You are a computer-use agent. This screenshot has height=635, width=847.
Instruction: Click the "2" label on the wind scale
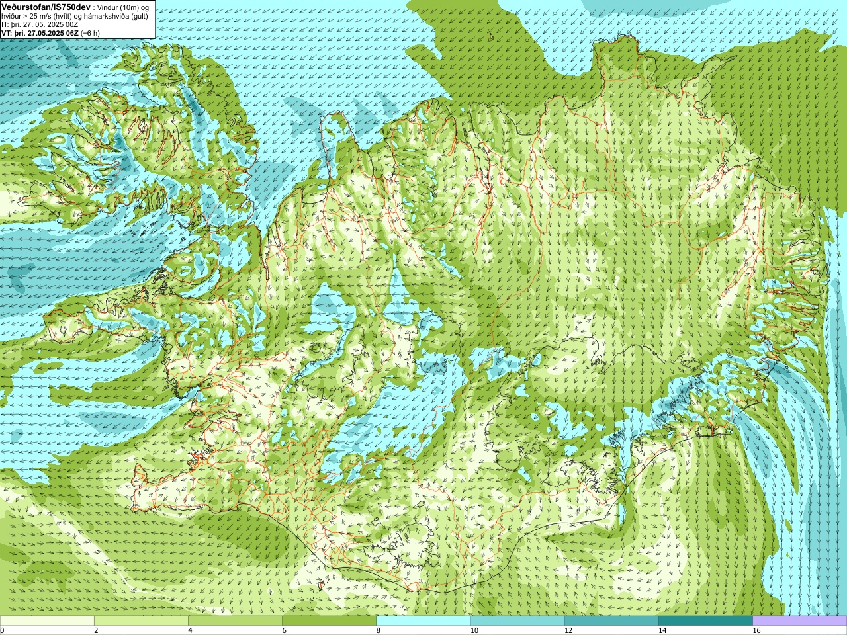pos(96,630)
